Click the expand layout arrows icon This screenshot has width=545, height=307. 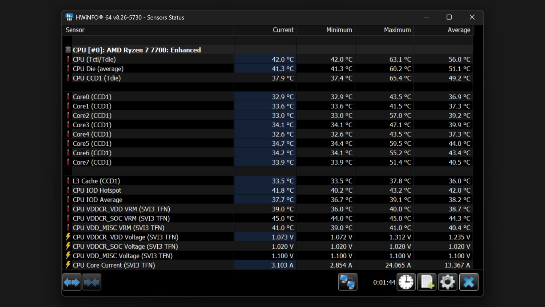[x=72, y=282]
